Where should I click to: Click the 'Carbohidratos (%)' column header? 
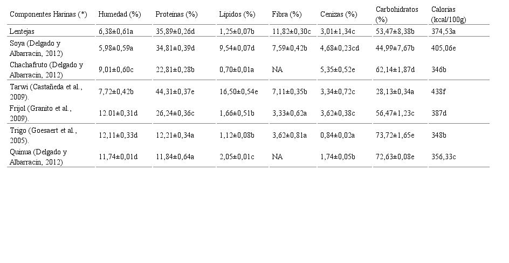point(396,14)
